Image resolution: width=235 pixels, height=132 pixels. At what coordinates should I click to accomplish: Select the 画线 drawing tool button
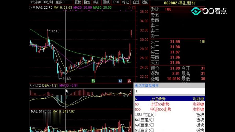point(106,2)
